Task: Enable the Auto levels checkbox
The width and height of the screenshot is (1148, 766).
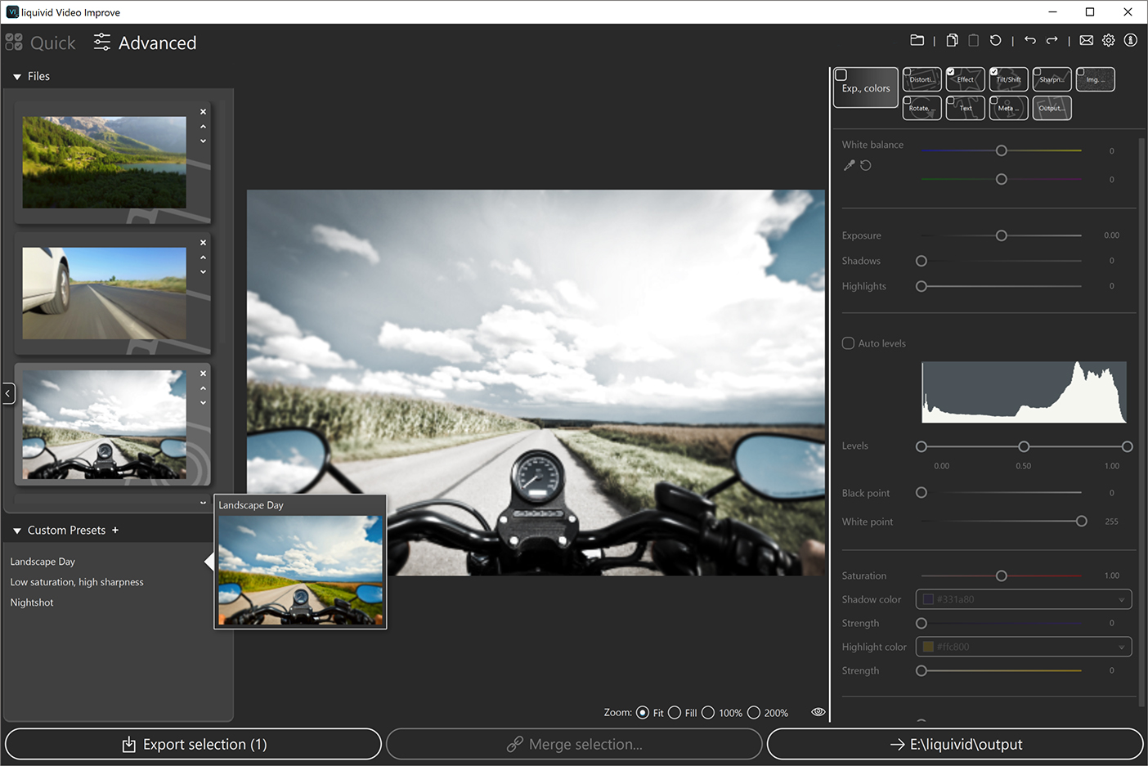Action: [848, 343]
